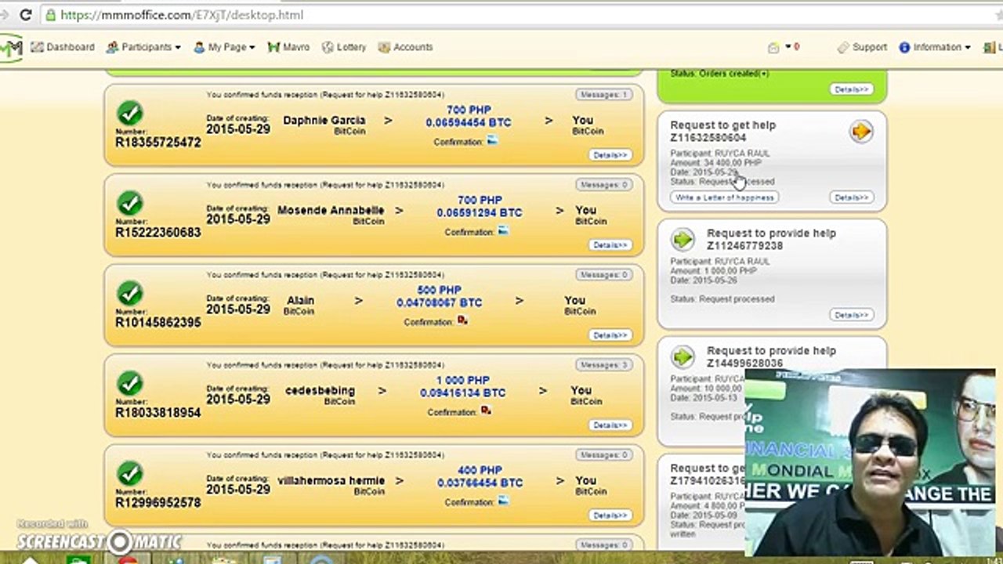Open the confirmation image for villahermosa hermie

503,501
